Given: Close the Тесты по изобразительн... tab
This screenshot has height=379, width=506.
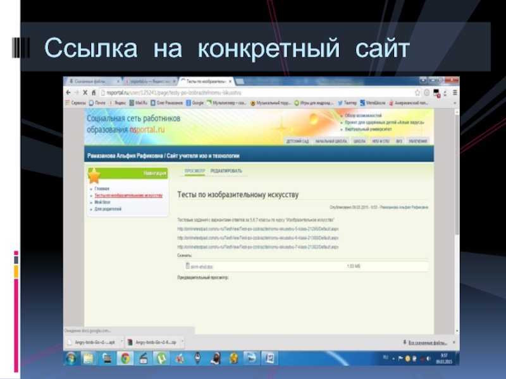Looking at the screenshot, I should pos(230,81).
